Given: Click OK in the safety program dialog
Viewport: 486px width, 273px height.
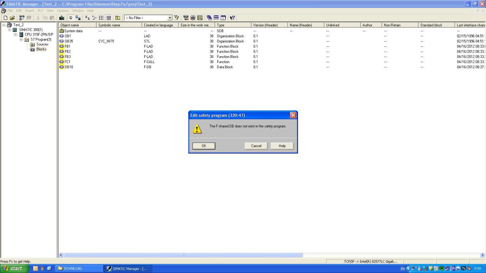Looking at the screenshot, I should click(204, 146).
